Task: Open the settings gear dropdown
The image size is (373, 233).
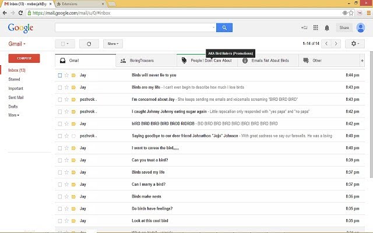Action: click(354, 44)
